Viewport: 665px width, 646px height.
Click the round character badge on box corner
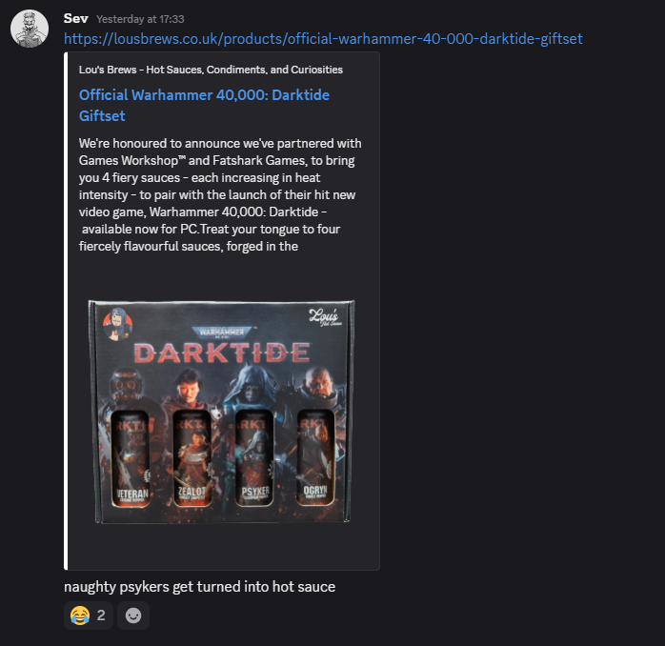(117, 325)
